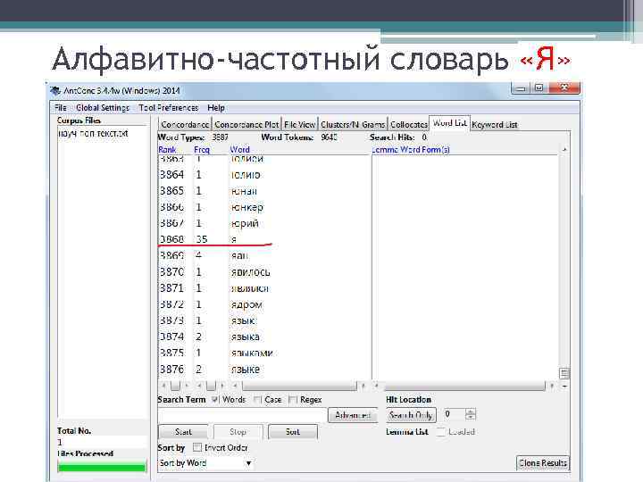Click the Hit Location number stepper arrows

[471, 414]
